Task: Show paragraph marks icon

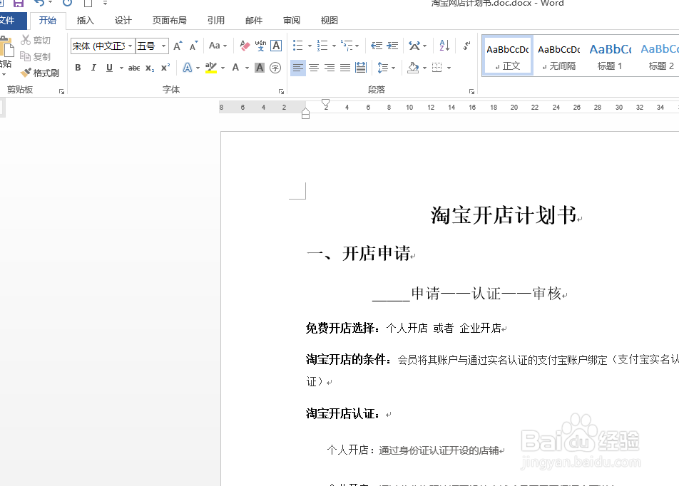Action: 466,46
